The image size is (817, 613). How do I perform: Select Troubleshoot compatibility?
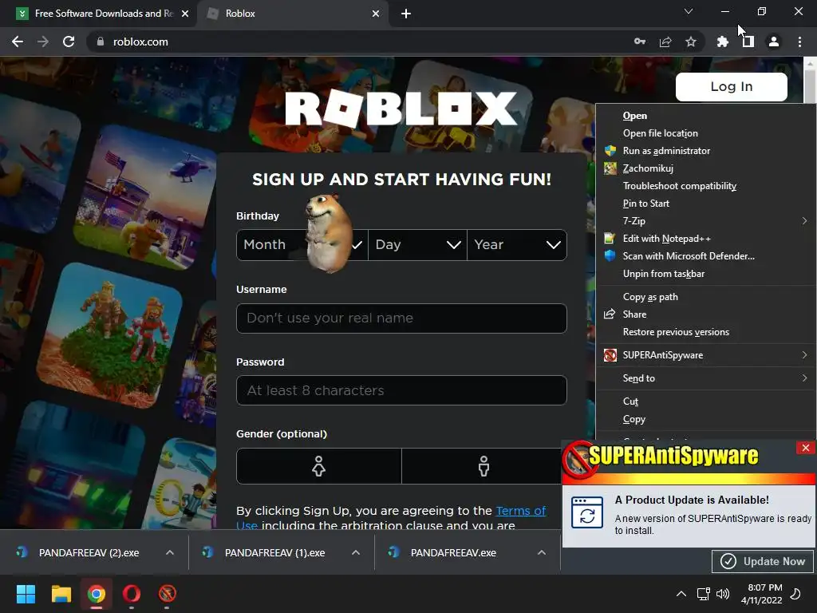[705, 185]
